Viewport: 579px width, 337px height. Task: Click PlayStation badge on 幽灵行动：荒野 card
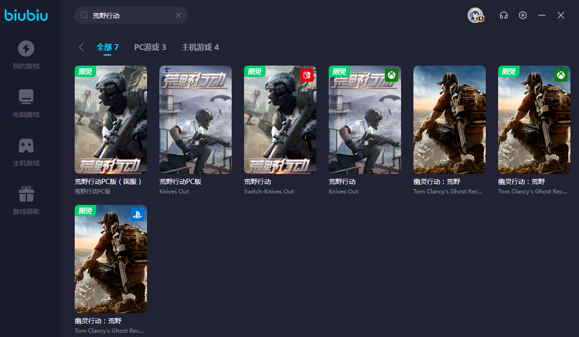(137, 214)
